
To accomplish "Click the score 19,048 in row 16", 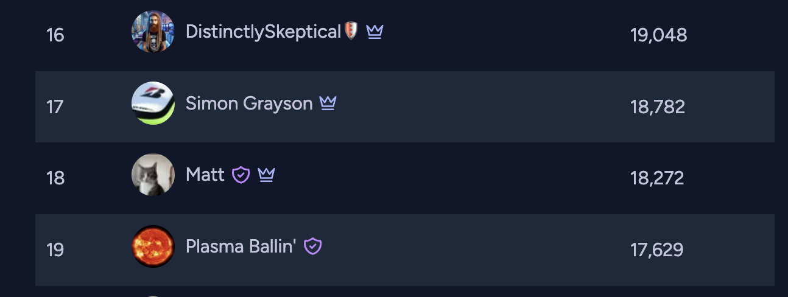I will click(659, 35).
